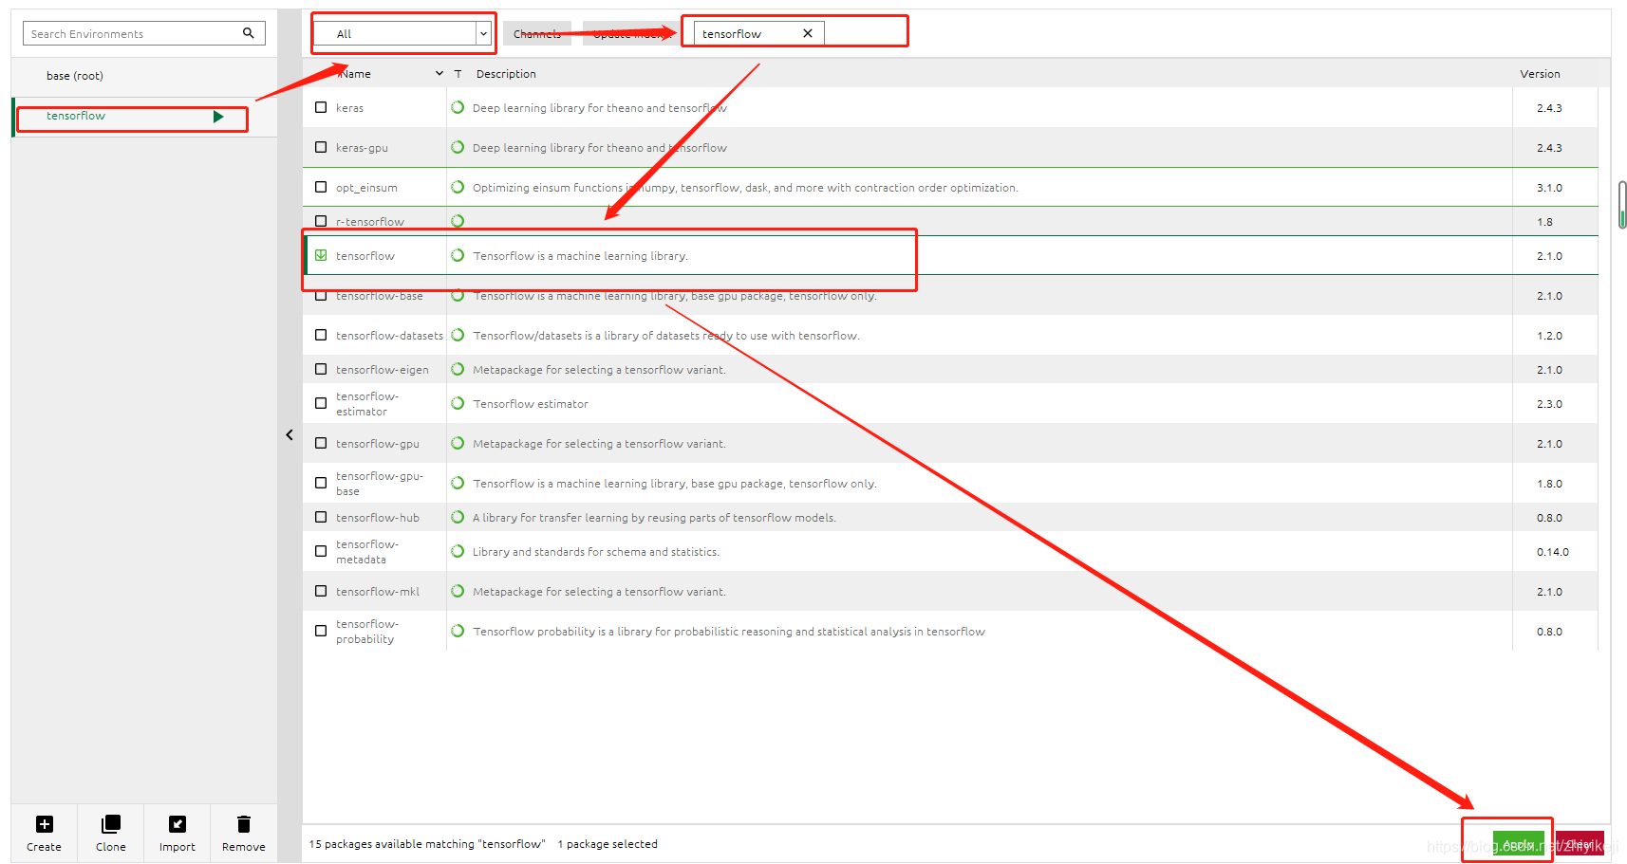This screenshot has width=1627, height=864.
Task: Uncheck the tensorflow package marked for install
Action: point(321,255)
